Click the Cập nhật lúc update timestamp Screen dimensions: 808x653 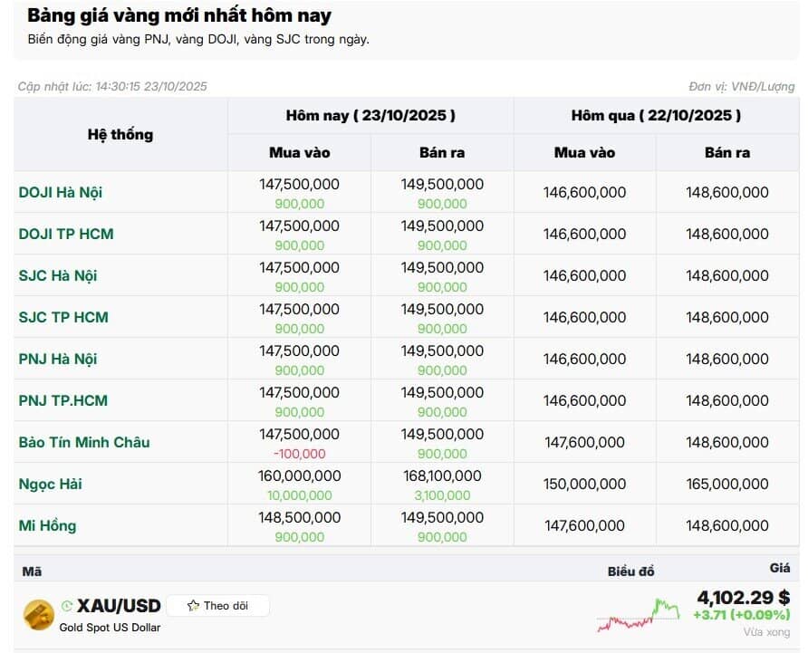coord(112,87)
